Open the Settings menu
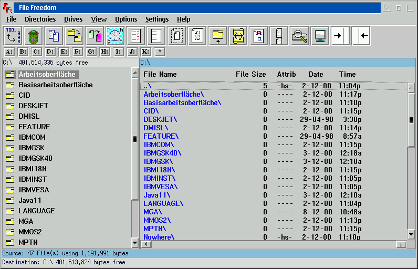The height and width of the screenshot is (269, 418). tap(157, 19)
